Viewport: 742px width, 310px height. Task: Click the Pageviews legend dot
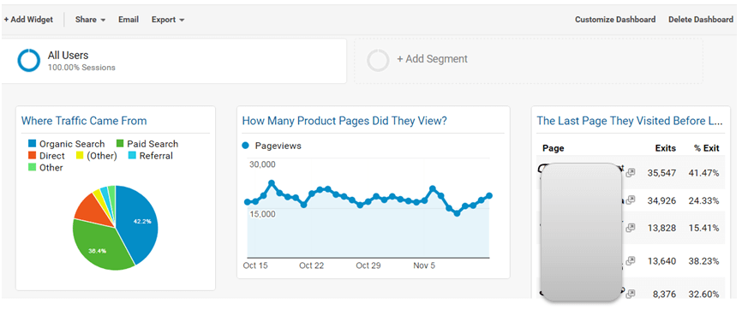pos(245,146)
